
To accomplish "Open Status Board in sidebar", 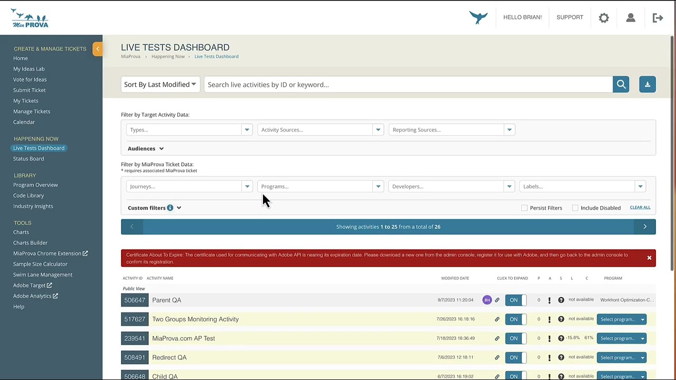I will [x=29, y=159].
